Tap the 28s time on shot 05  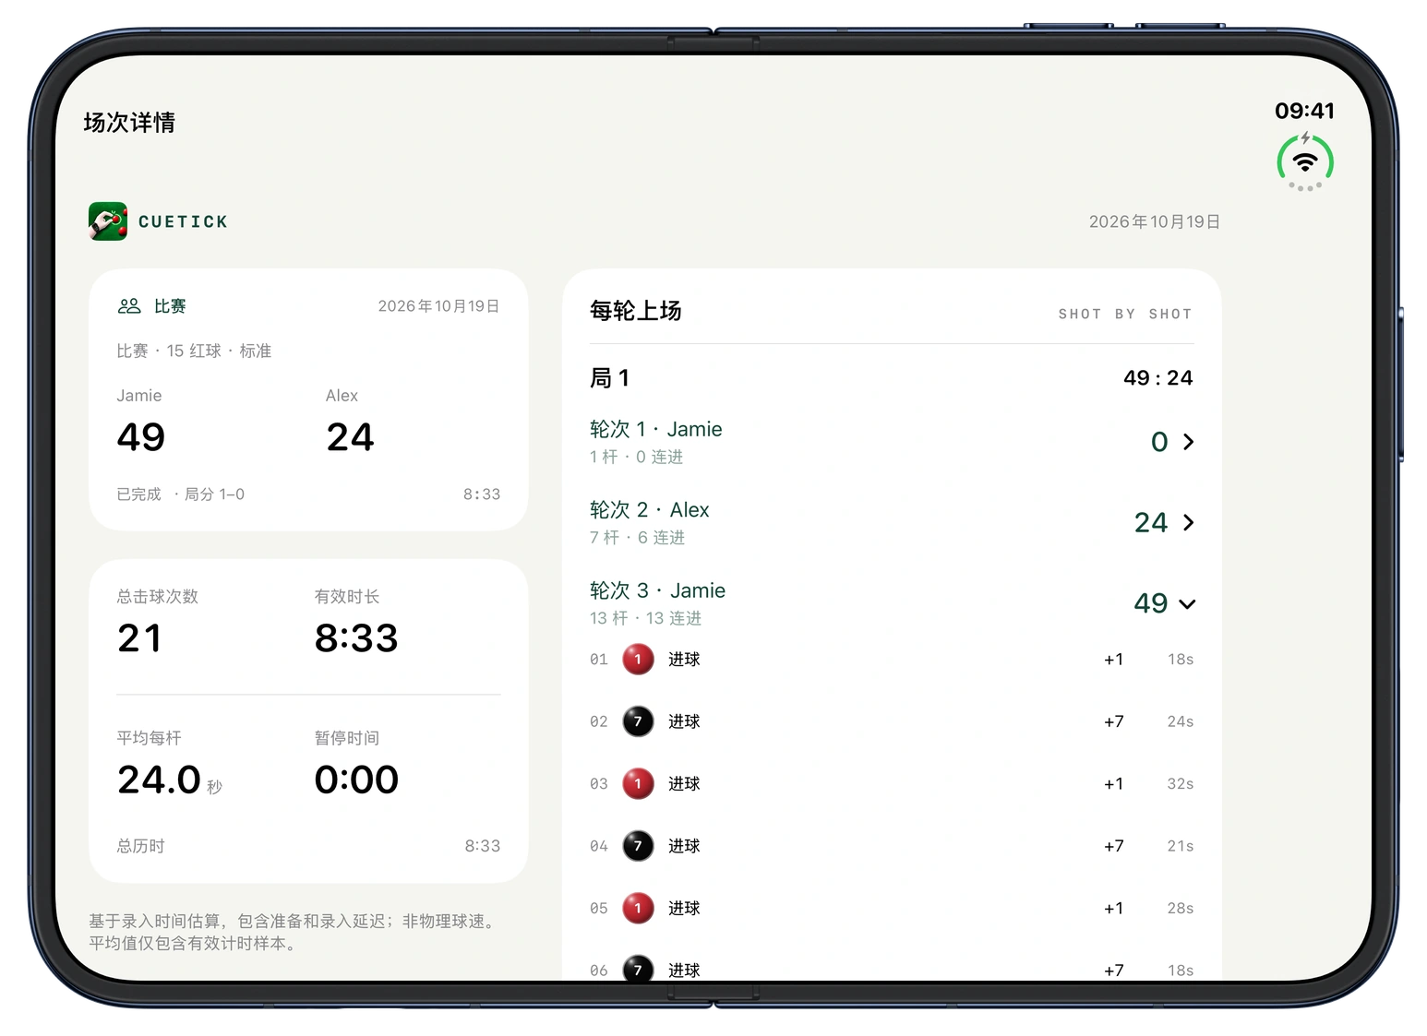pos(1180,909)
